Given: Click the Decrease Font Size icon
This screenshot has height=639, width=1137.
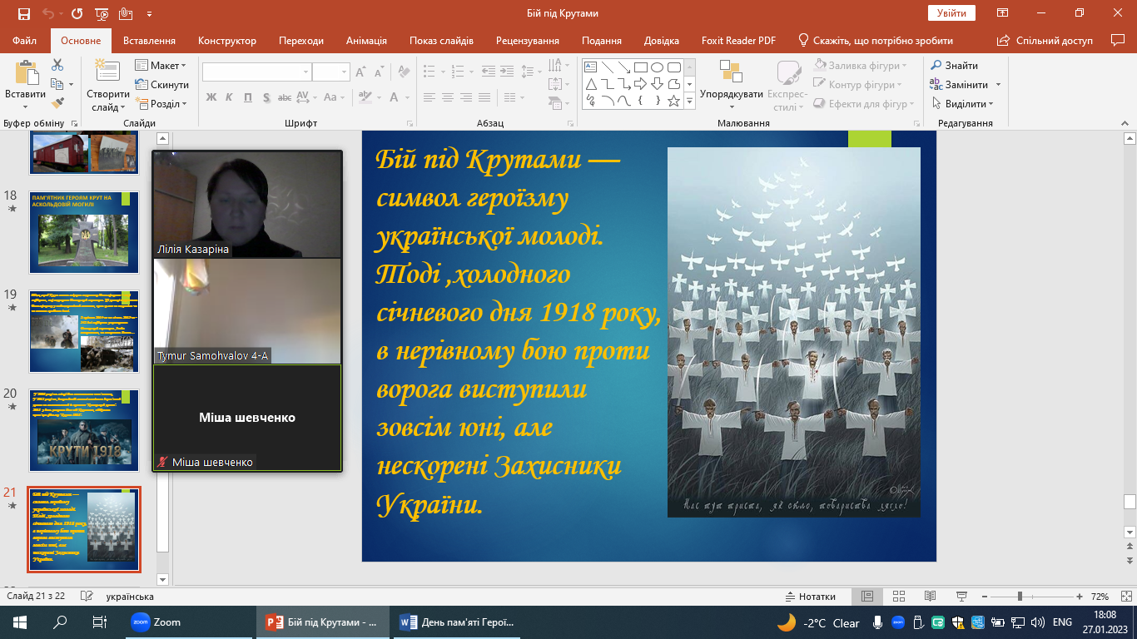Looking at the screenshot, I should (x=380, y=72).
